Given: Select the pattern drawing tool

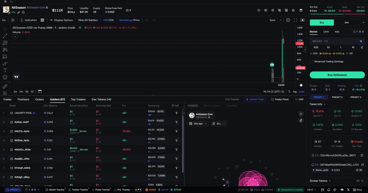Looking at the screenshot, I should point(5,50).
